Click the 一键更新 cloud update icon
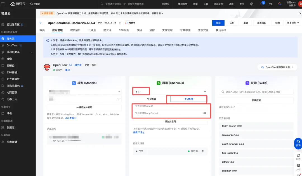 [70, 65]
